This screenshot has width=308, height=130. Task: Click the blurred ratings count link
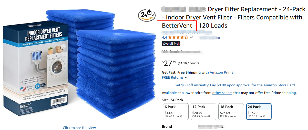coord(209,37)
